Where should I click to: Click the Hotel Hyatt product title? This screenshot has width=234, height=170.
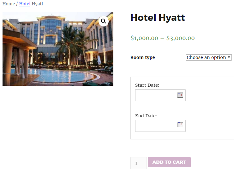[158, 18]
